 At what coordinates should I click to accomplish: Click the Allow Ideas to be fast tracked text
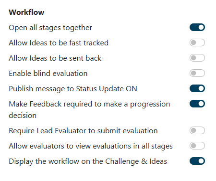pos(59,43)
